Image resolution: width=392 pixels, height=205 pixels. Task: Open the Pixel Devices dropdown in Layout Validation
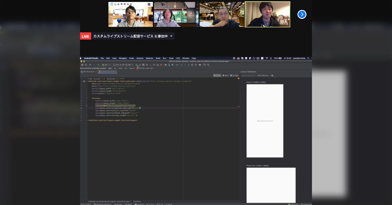pos(263,75)
